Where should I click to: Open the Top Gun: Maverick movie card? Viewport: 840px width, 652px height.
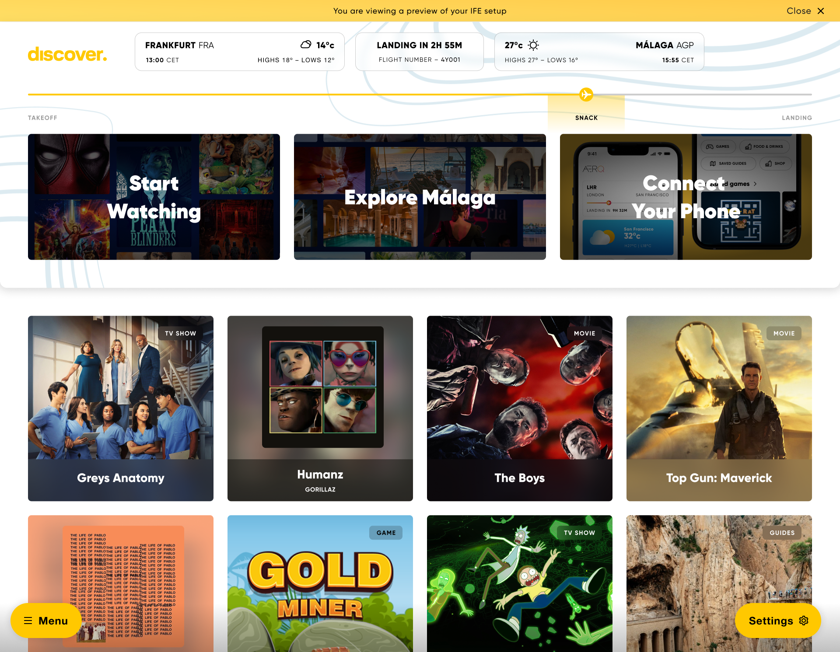point(719,408)
